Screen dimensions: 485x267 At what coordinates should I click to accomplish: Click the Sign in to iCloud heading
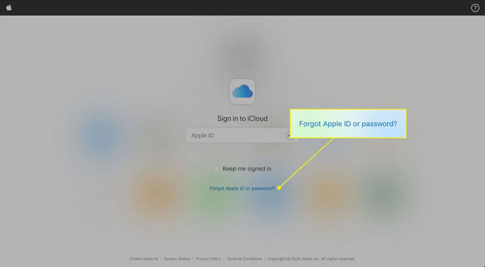coord(242,118)
